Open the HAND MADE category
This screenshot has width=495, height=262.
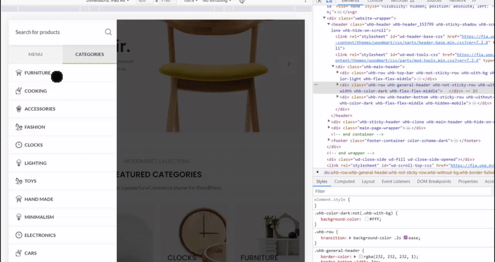(62, 199)
